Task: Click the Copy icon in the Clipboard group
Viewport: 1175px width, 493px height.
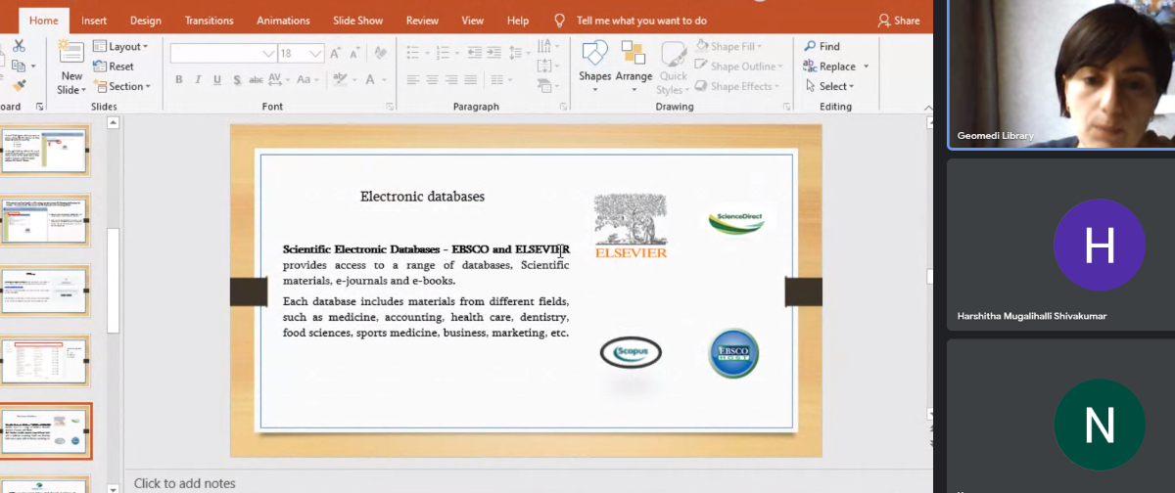Action: (x=17, y=67)
